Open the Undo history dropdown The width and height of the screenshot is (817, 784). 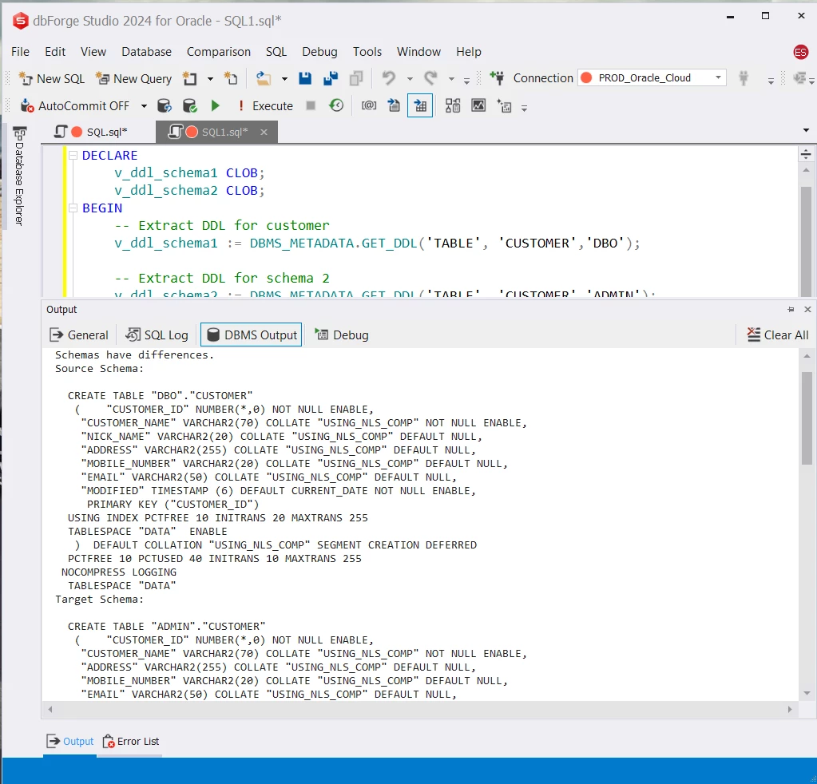click(410, 79)
